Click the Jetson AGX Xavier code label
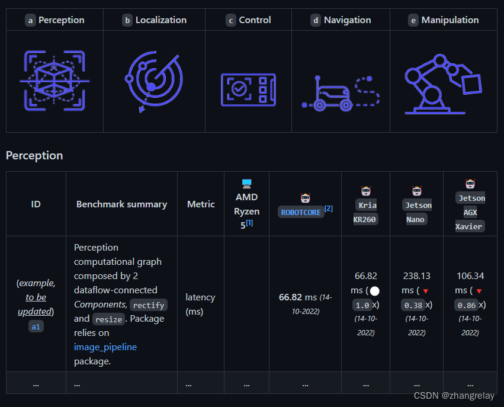This screenshot has width=504, height=407. (470, 212)
